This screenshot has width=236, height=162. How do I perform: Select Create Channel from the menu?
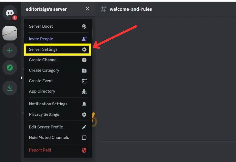click(x=43, y=60)
